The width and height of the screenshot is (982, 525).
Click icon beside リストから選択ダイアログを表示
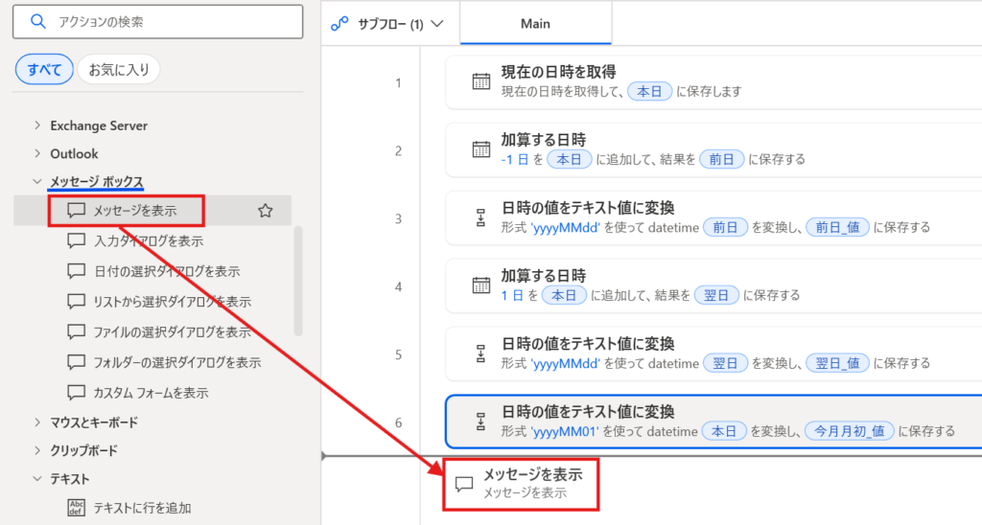click(x=77, y=301)
